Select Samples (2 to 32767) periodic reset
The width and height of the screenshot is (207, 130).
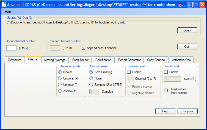[91, 85]
